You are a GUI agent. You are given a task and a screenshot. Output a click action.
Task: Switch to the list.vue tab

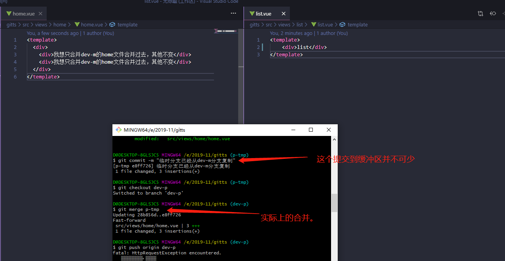click(263, 14)
